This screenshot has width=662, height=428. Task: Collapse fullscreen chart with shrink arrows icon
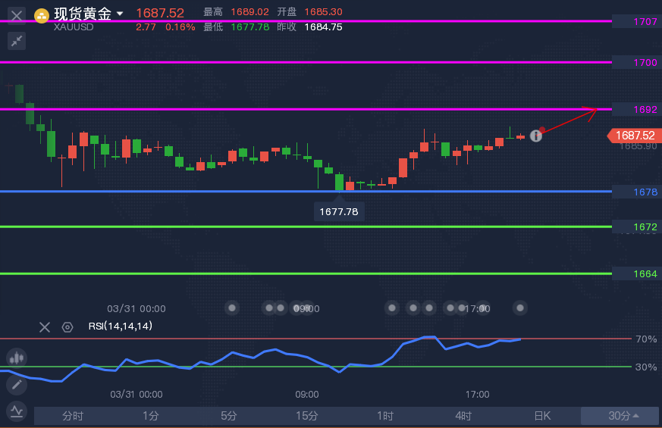tap(17, 41)
